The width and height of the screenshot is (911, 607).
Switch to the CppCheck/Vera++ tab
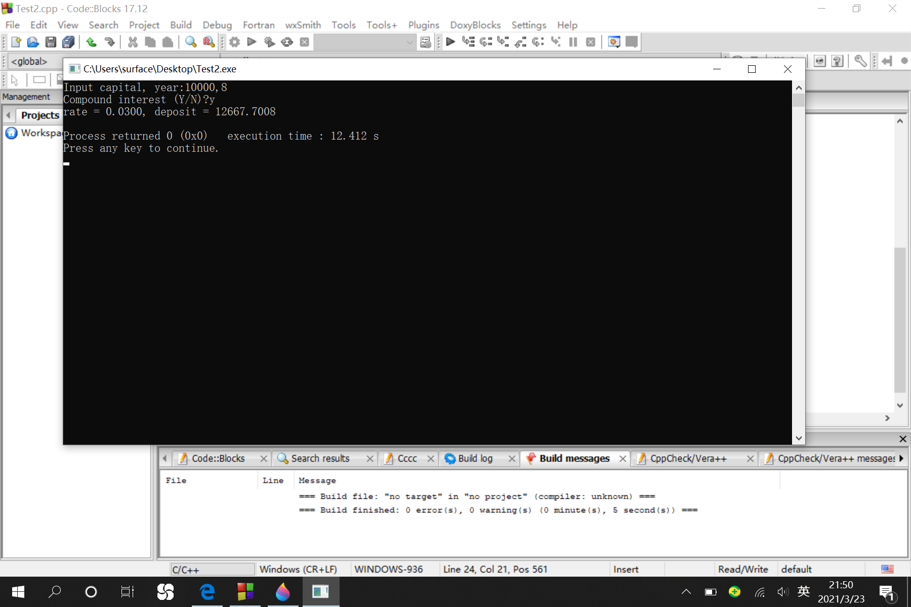pyautogui.click(x=688, y=458)
